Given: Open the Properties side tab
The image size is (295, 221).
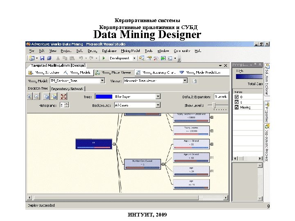Looking at the screenshot, I should [267, 112].
